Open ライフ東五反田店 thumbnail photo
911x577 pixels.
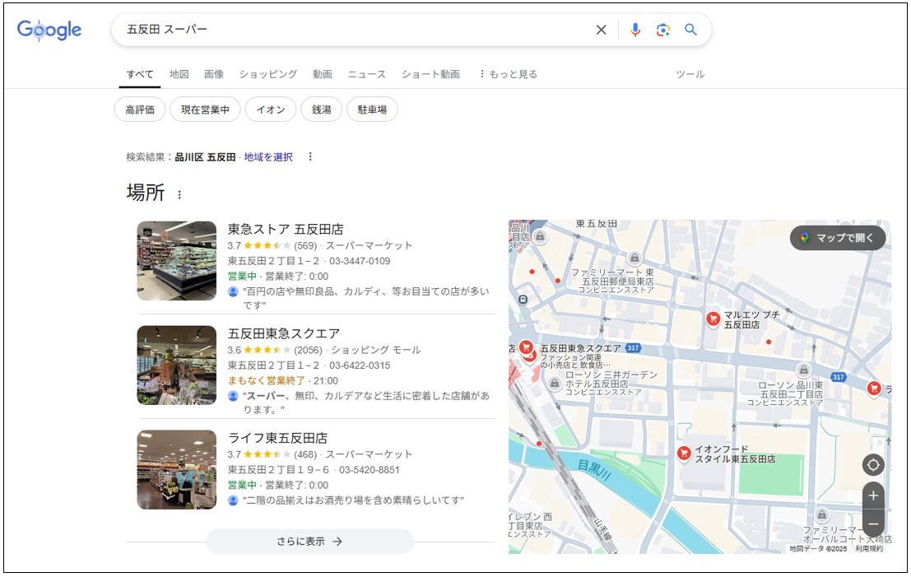tap(177, 470)
